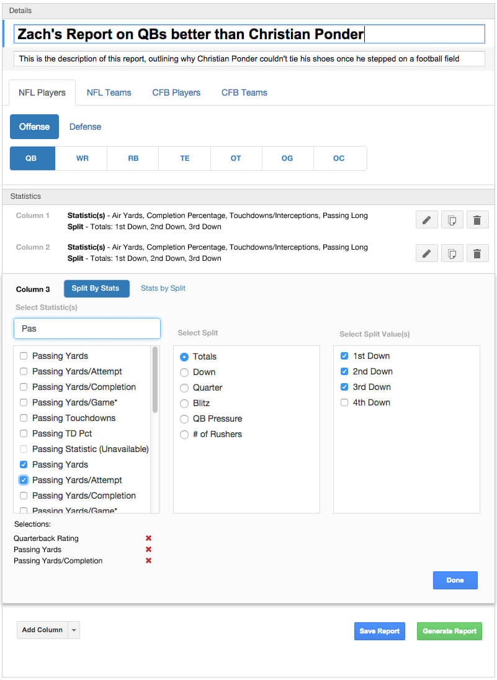The width and height of the screenshot is (497, 680).
Task: Check the Passing Touchdowns checkbox
Action: pos(24,418)
